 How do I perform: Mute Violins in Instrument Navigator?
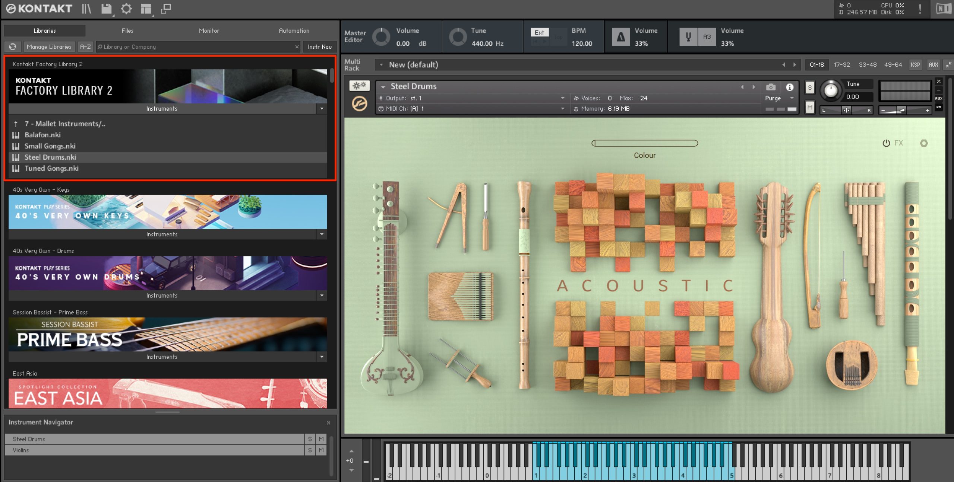321,450
